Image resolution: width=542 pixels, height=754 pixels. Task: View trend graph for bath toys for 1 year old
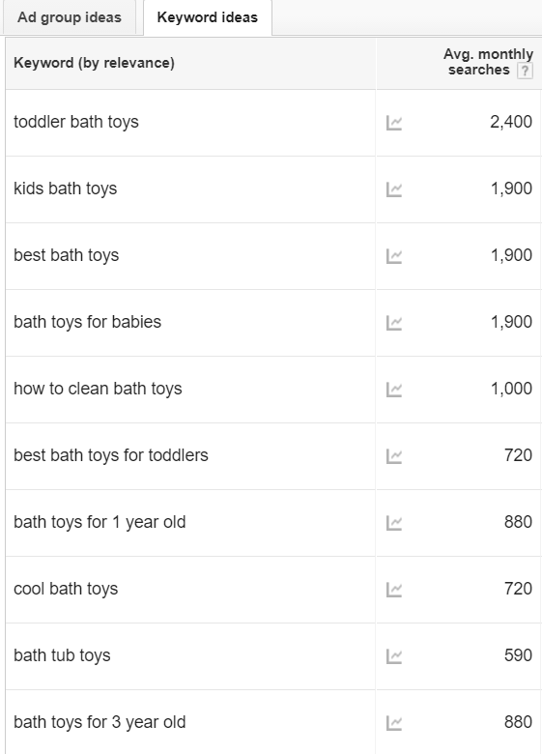click(x=394, y=523)
